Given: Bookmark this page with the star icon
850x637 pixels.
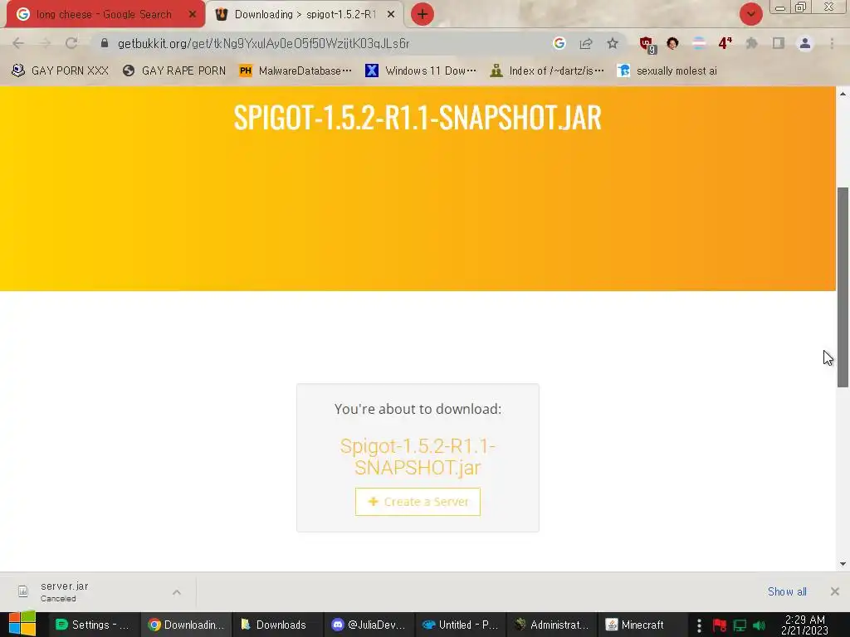Looking at the screenshot, I should click(x=613, y=43).
